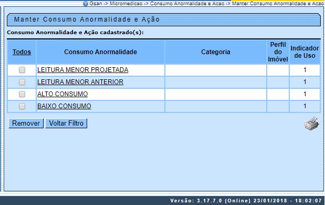
Task: Click Indicador de Uso value for BAIXO CONSUMO
Action: tap(305, 106)
